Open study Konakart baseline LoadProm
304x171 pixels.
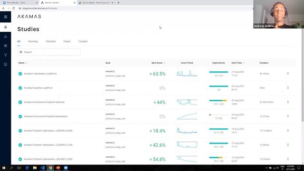(x=38, y=88)
